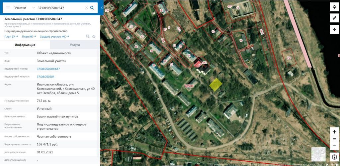Select the Информация tab
Image resolution: width=340 pixels, height=166 pixels.
pos(25,45)
